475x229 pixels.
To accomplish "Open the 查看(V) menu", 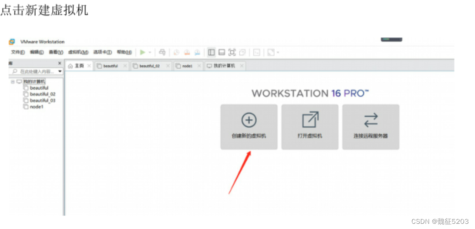I will tap(56, 52).
